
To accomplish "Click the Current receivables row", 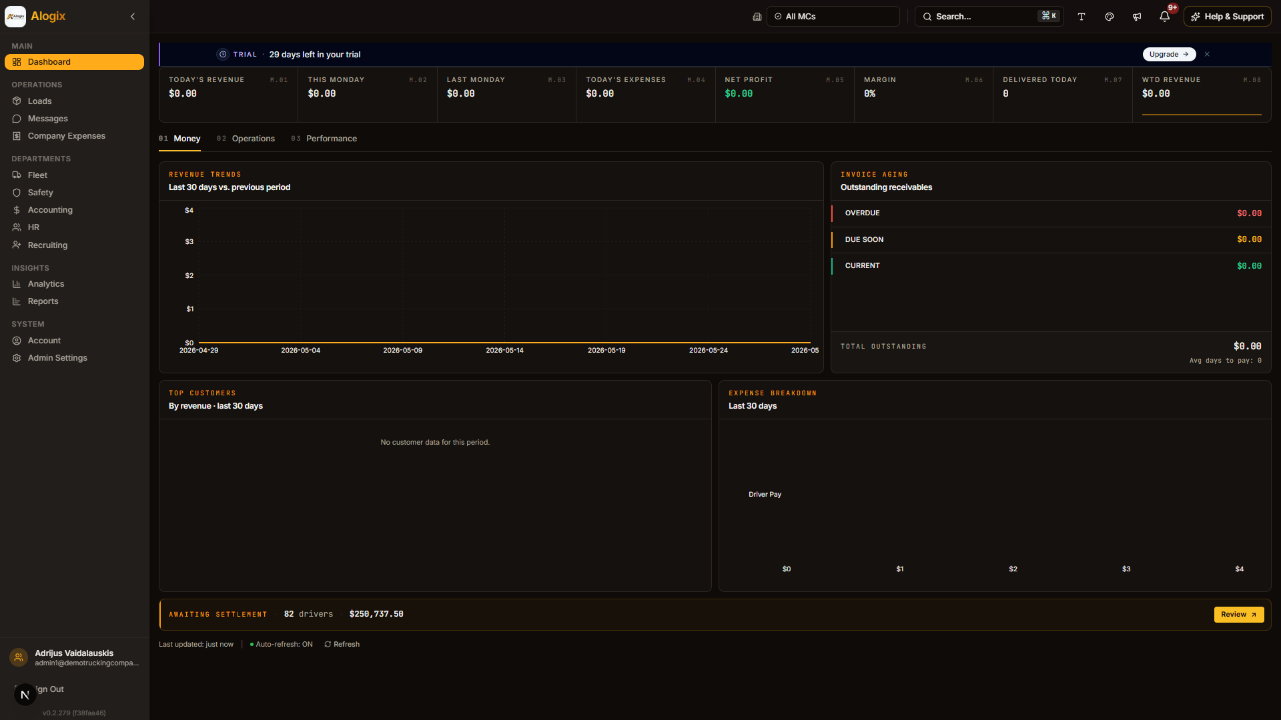I will pos(1051,266).
